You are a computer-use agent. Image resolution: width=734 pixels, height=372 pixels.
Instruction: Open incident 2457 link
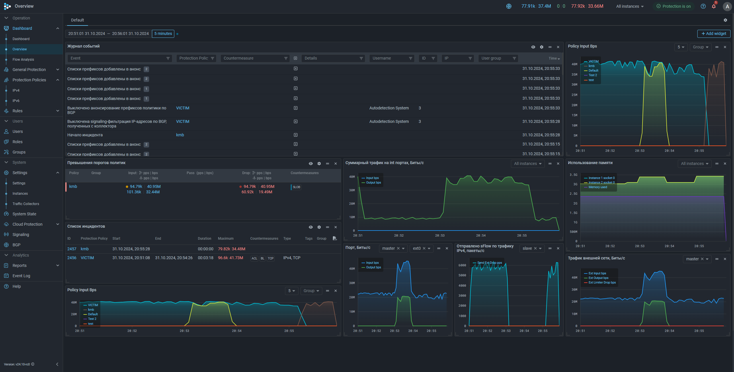tap(72, 249)
